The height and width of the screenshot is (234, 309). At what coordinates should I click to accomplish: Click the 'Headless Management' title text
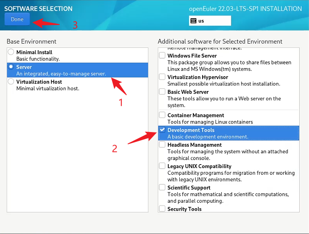click(x=195, y=145)
